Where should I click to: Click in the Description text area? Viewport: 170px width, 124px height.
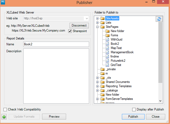pyautogui.click(x=56, y=76)
